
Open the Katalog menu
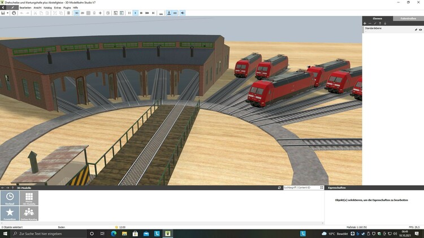[47, 7]
